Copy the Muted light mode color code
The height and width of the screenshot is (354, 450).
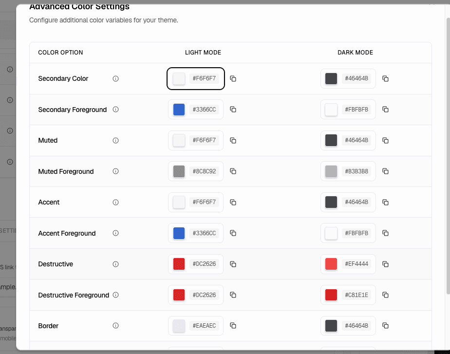[233, 140]
